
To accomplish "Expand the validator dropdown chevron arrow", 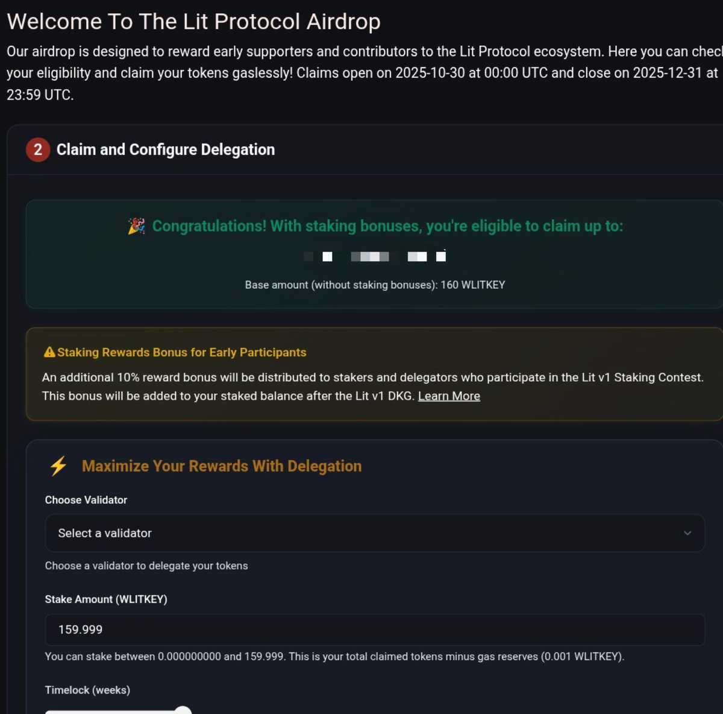I will tap(687, 533).
